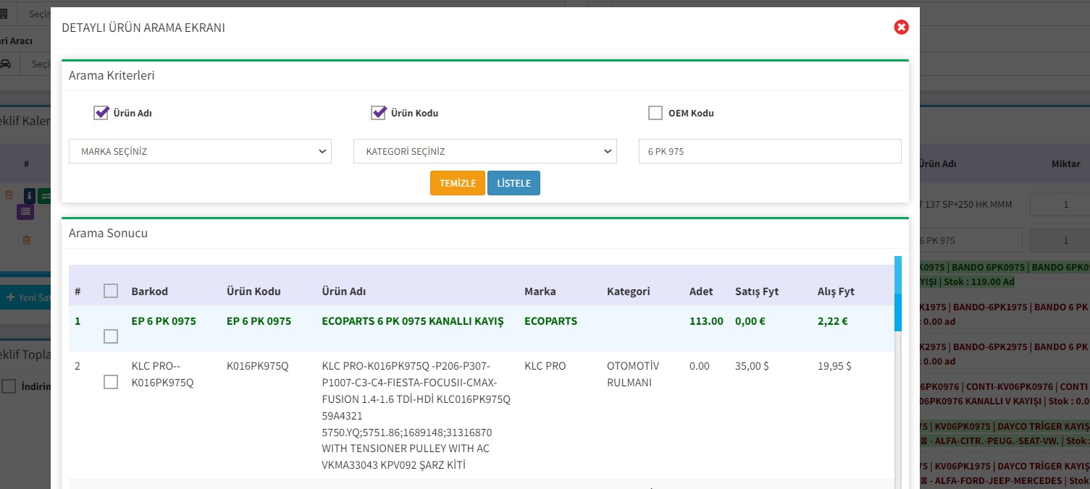Image resolution: width=1090 pixels, height=489 pixels.
Task: Select the ECOPARTS 6 PK 0975 row checkbox
Action: (x=111, y=336)
